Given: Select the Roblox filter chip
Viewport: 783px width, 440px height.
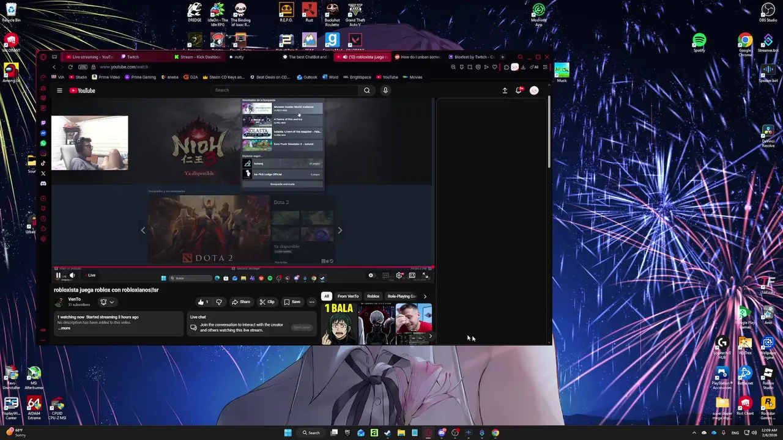Looking at the screenshot, I should tap(373, 296).
